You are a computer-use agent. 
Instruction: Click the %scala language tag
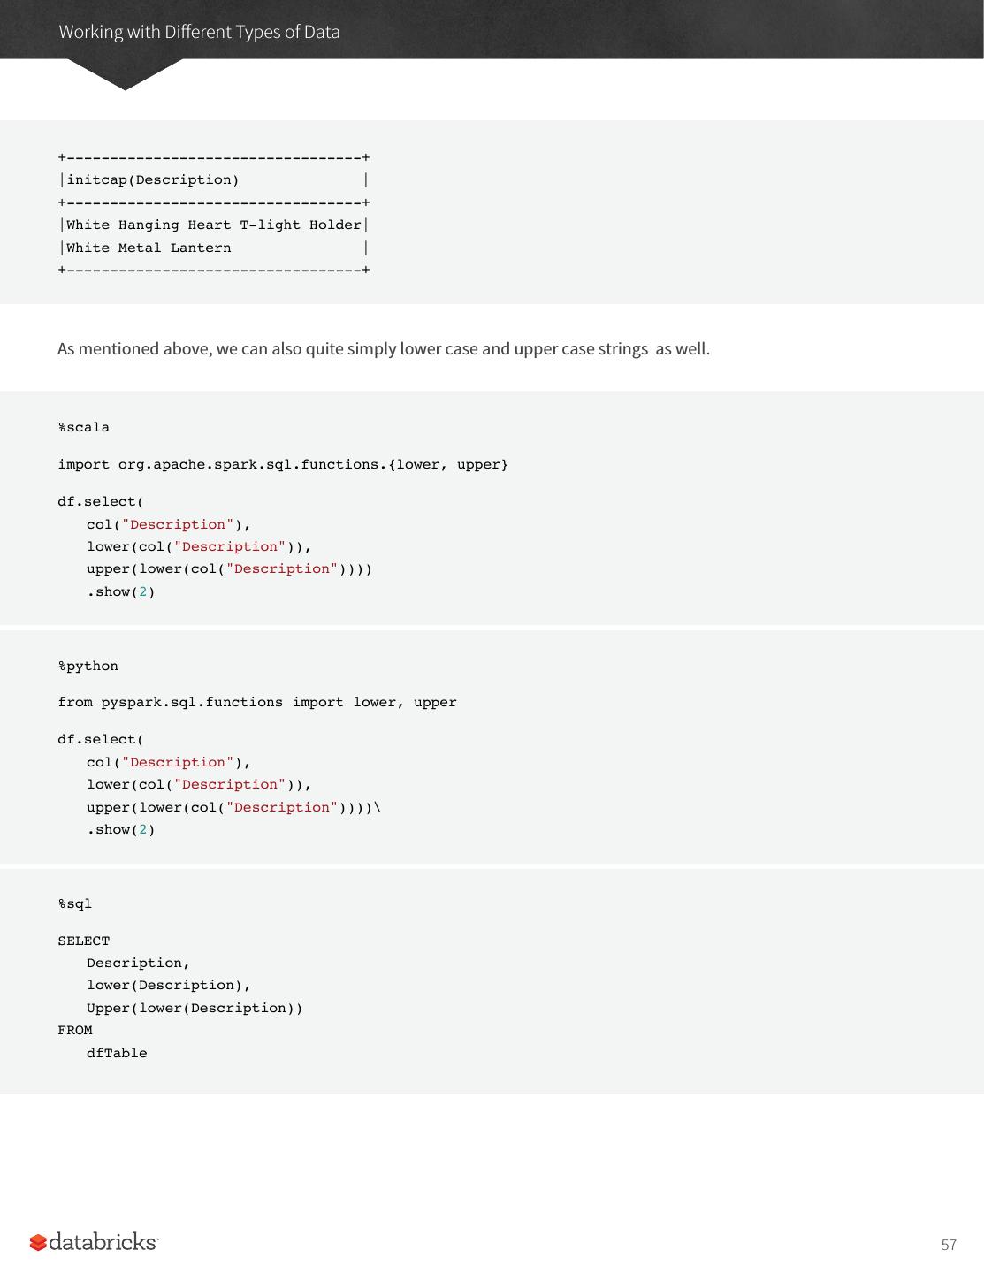click(84, 428)
